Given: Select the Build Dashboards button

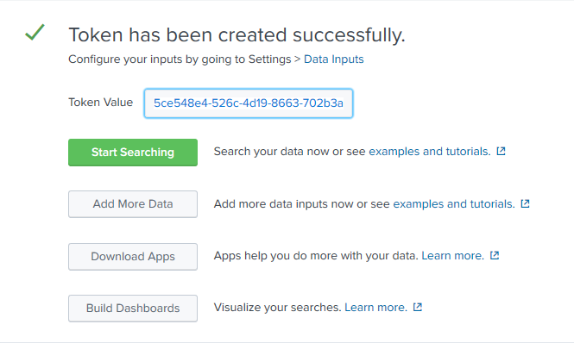Looking at the screenshot, I should 133,309.
